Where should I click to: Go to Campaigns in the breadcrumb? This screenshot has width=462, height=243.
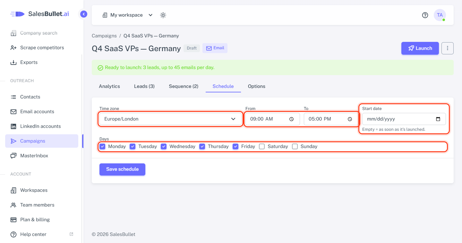(x=104, y=36)
